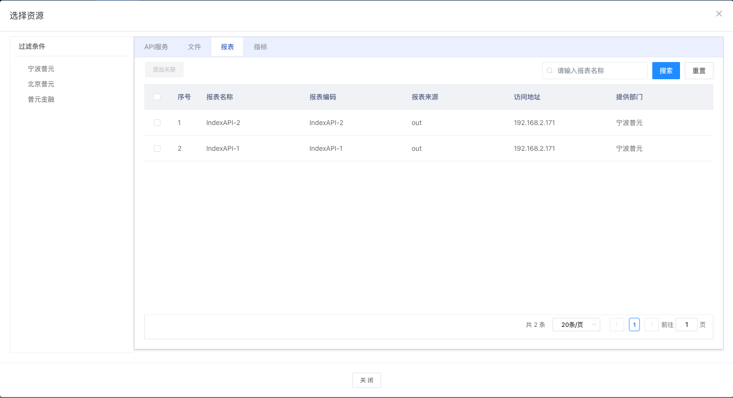The height and width of the screenshot is (398, 733).
Task: Check the box for IndexAPI-2 row
Action: coord(157,123)
